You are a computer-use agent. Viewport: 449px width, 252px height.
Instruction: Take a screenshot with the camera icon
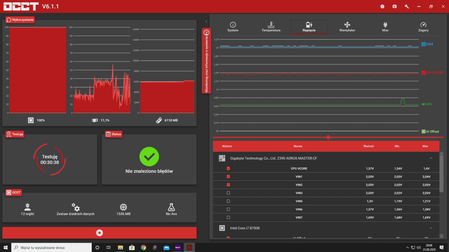395,6
